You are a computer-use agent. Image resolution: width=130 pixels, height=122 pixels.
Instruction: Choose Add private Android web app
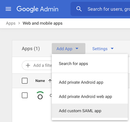click(x=90, y=96)
